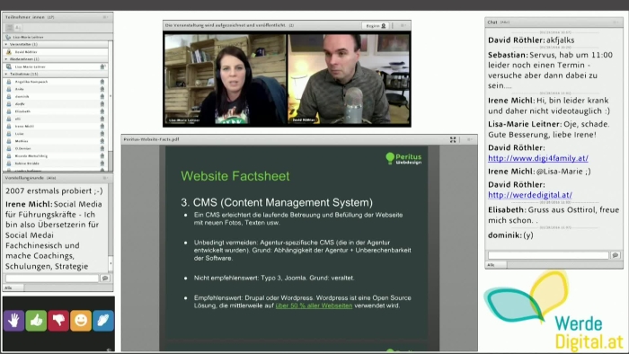This screenshot has width=629, height=354.
Task: Open the werdedigital.at link in chat
Action: (x=530, y=195)
